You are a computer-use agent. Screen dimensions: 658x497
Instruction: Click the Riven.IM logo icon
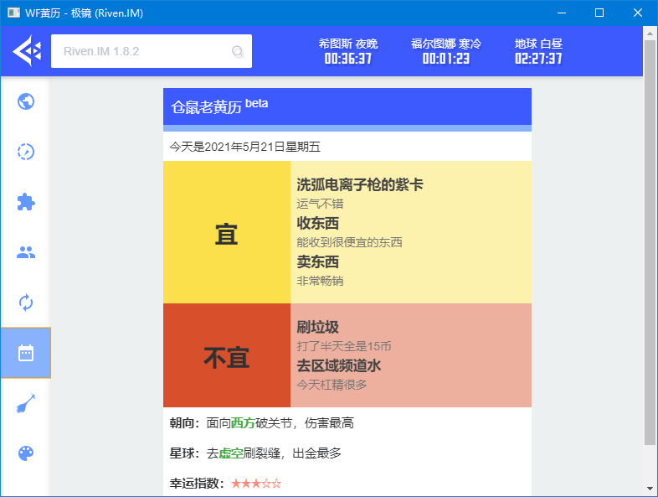tap(26, 51)
